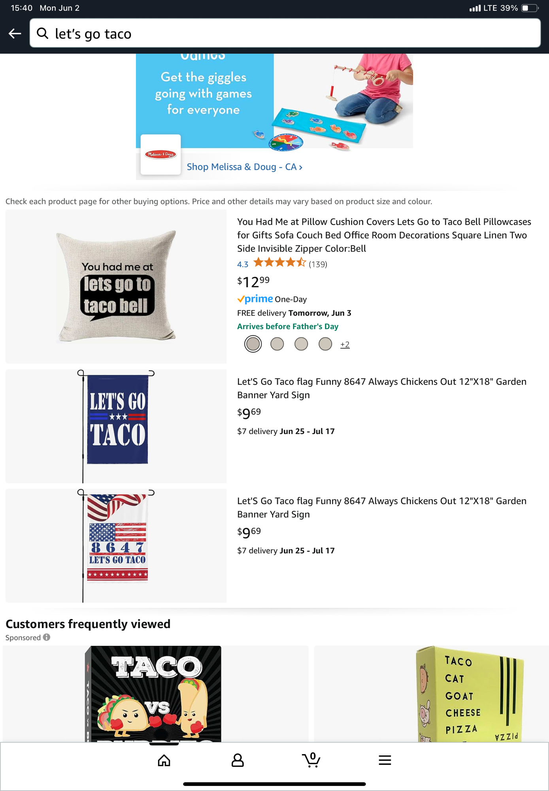Open Shop Melissa & Doug - CA link
Screen dimensions: 549x791
coord(245,167)
